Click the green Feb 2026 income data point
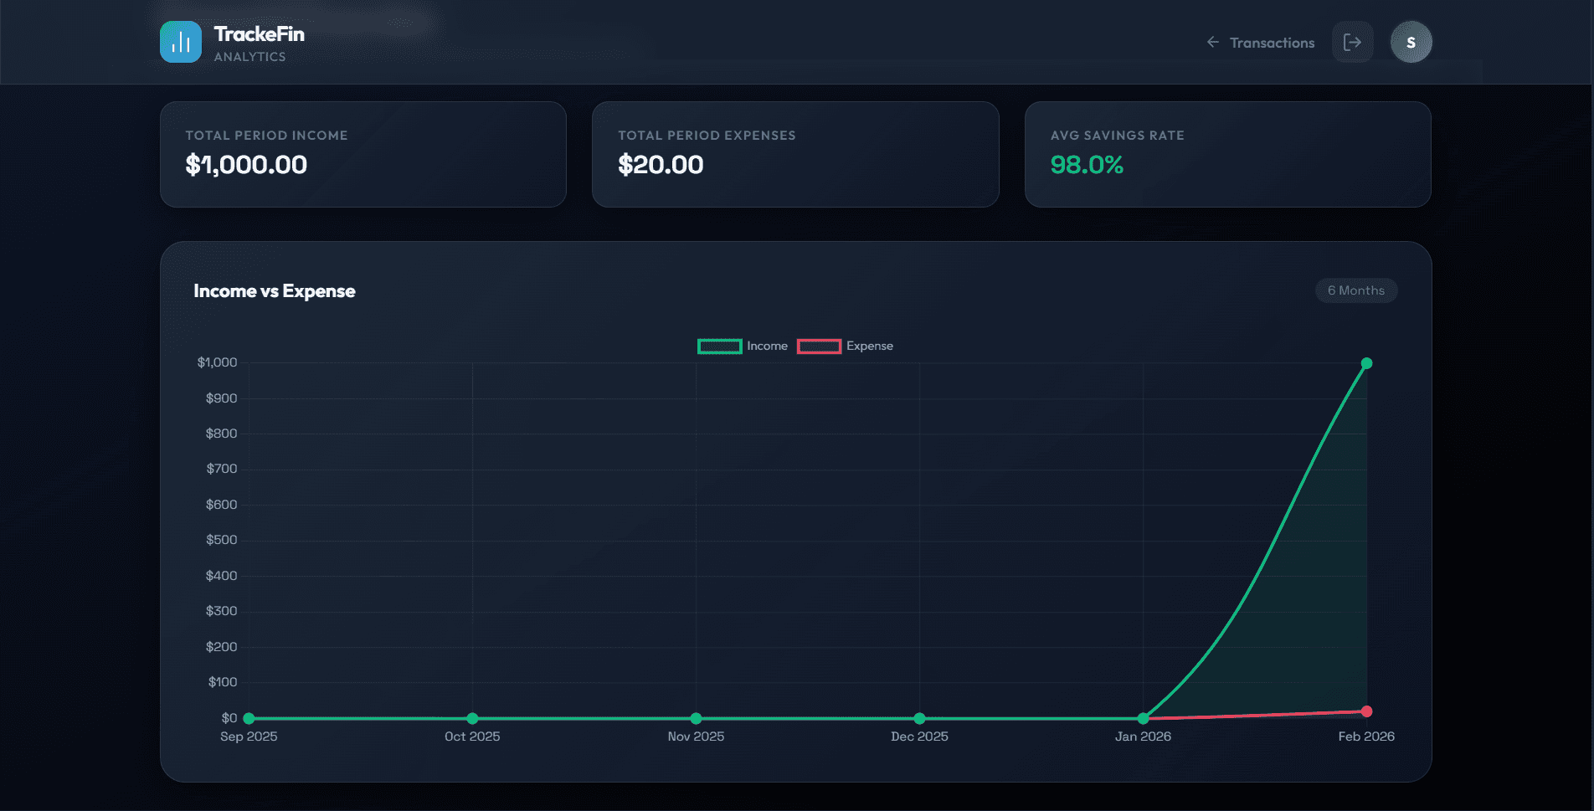Screen dimensions: 1594x811 click(1366, 363)
